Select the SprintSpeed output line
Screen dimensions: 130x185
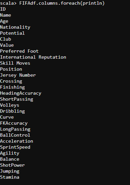click(x=15, y=147)
